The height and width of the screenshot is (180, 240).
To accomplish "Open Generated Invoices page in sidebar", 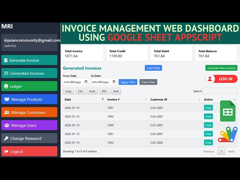I will click(29, 73).
